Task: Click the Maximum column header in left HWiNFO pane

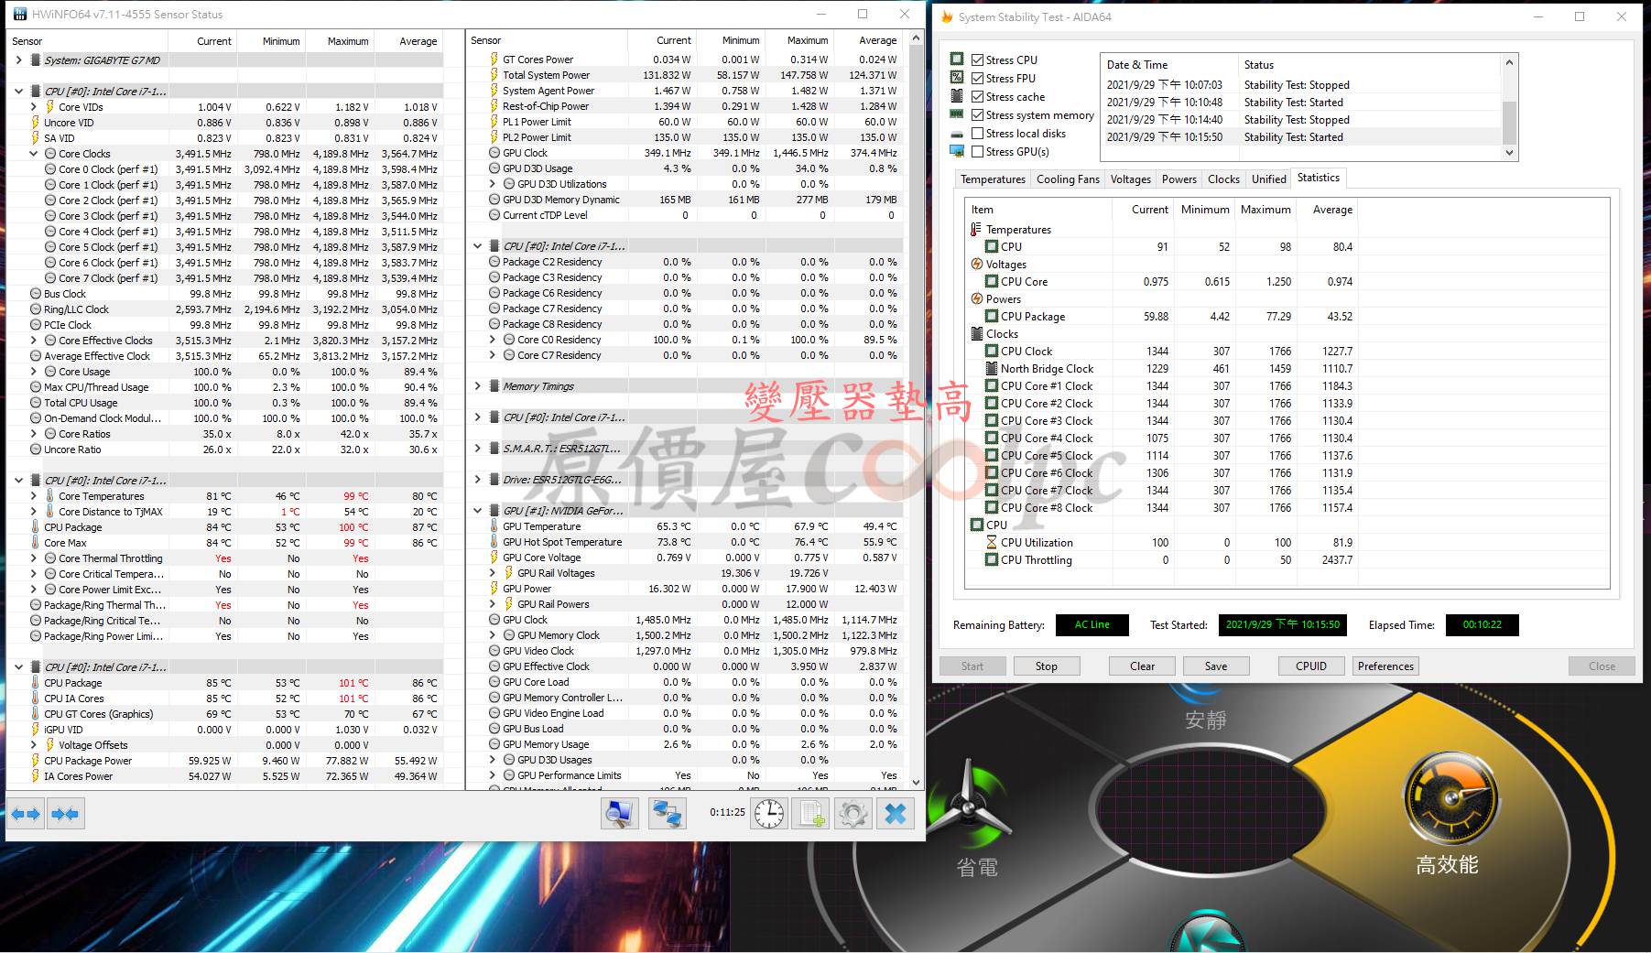Action: 340,41
